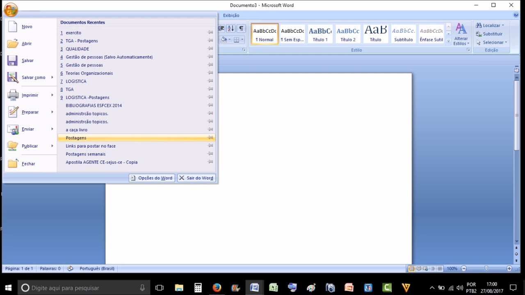Open Excel from the taskbar
This screenshot has width=525, height=295.
(x=274, y=288)
